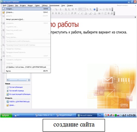Toggle the third alignment button, next to line spacing

coord(59,13)
